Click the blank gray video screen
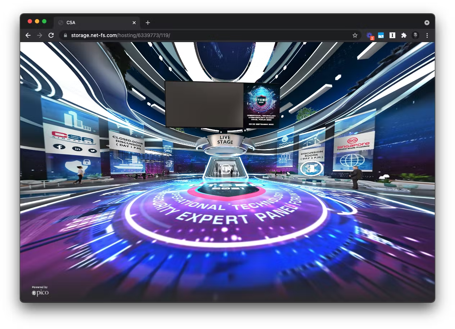Screen dimensions: 455x329 pos(204,105)
